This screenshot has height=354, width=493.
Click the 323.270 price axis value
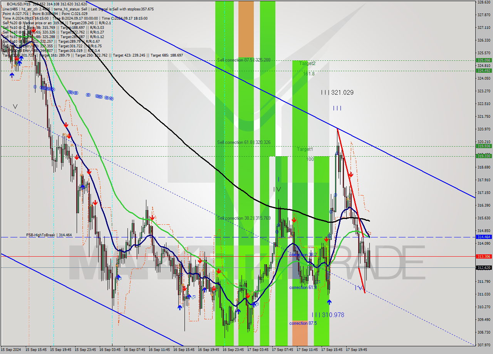click(484, 91)
